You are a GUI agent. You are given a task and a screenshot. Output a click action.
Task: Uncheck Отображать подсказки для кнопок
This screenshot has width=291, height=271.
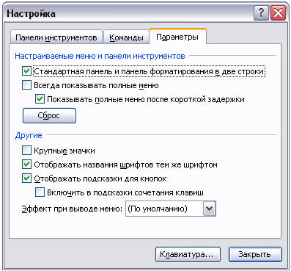click(26, 178)
